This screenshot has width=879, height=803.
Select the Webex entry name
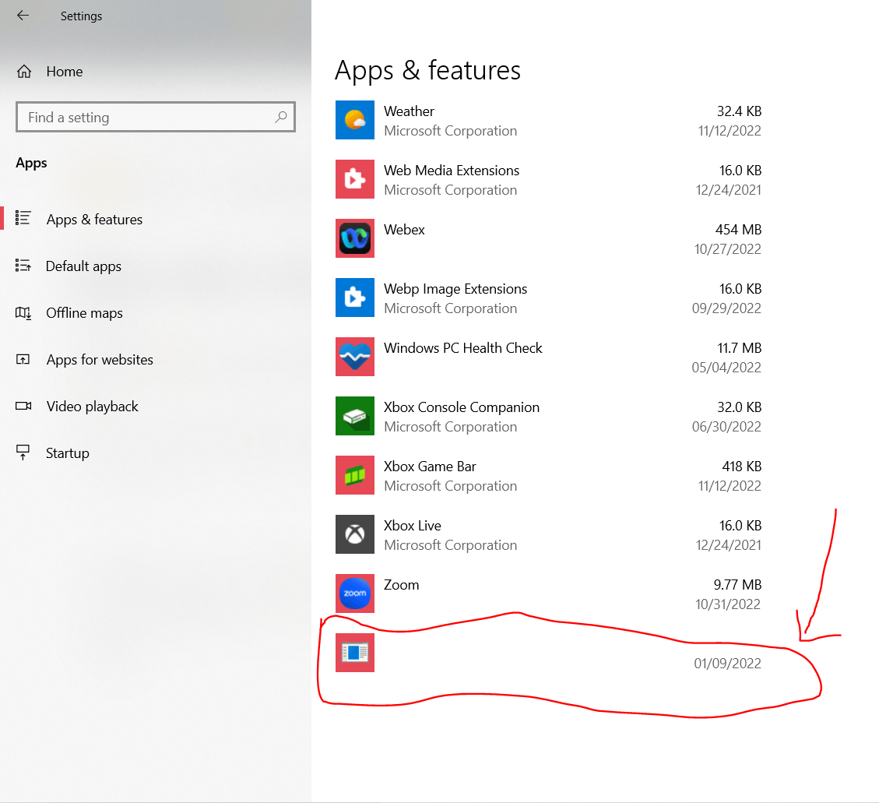(x=404, y=229)
